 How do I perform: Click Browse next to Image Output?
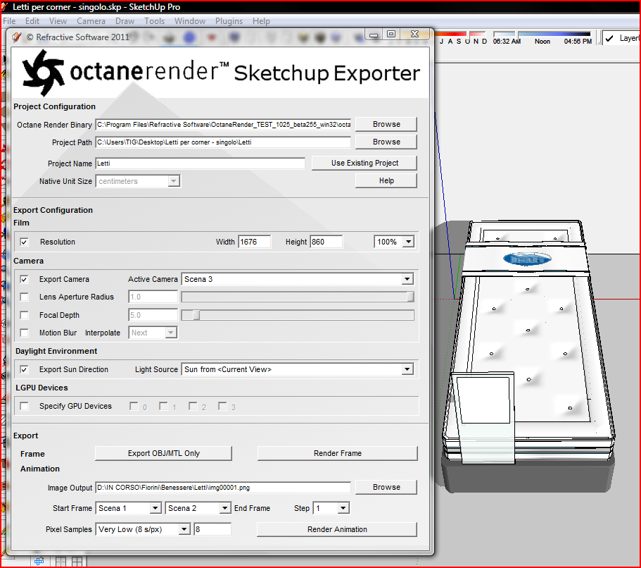[386, 488]
